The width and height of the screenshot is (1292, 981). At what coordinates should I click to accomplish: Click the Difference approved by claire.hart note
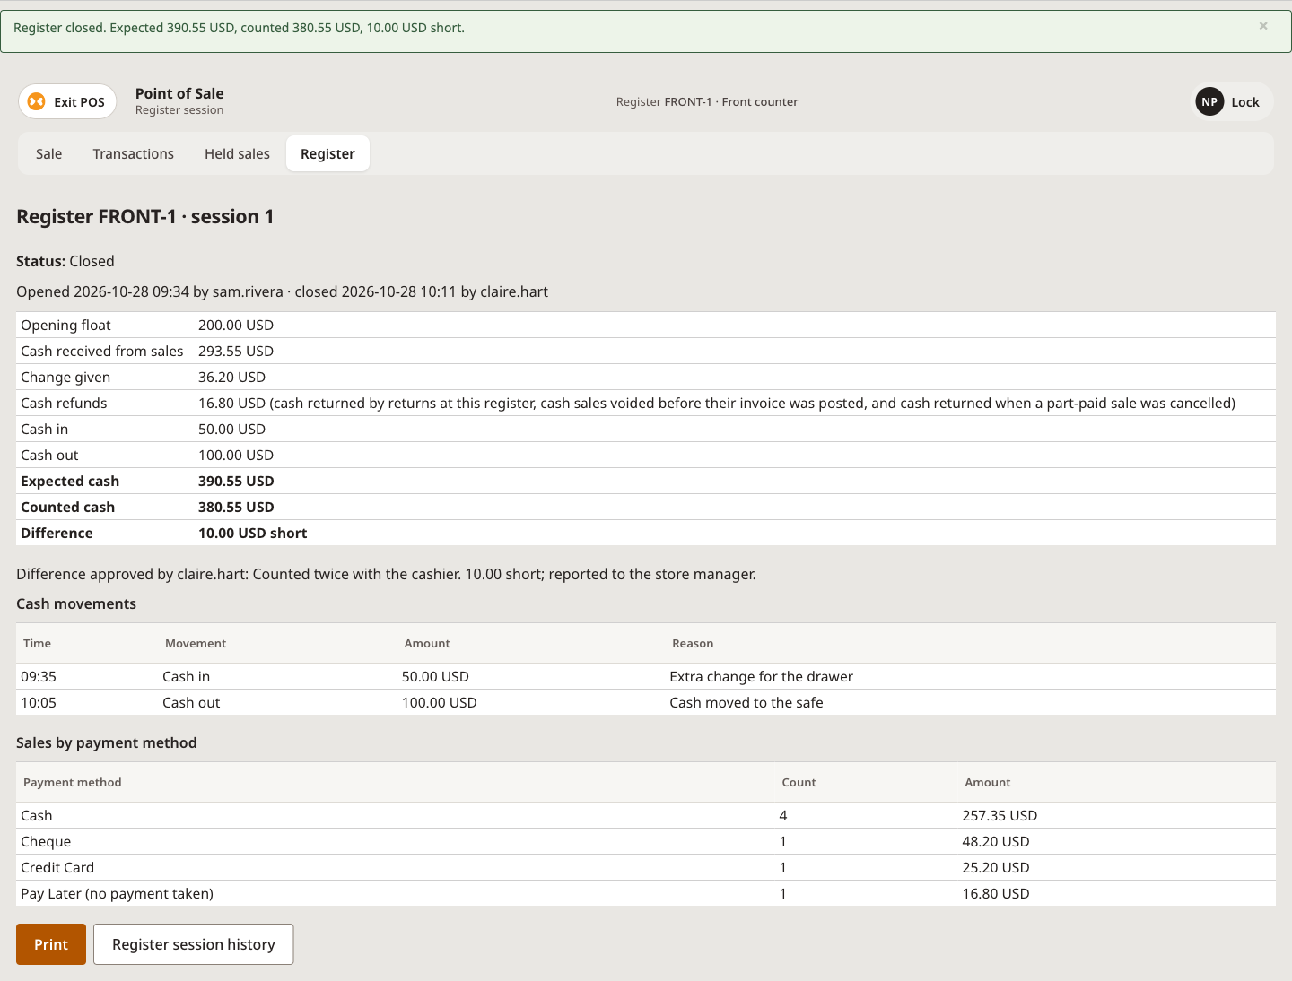coord(386,574)
